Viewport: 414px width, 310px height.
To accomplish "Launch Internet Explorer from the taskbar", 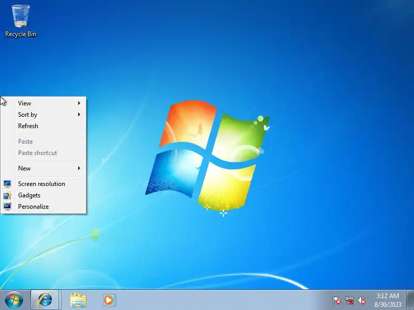I will 45,300.
